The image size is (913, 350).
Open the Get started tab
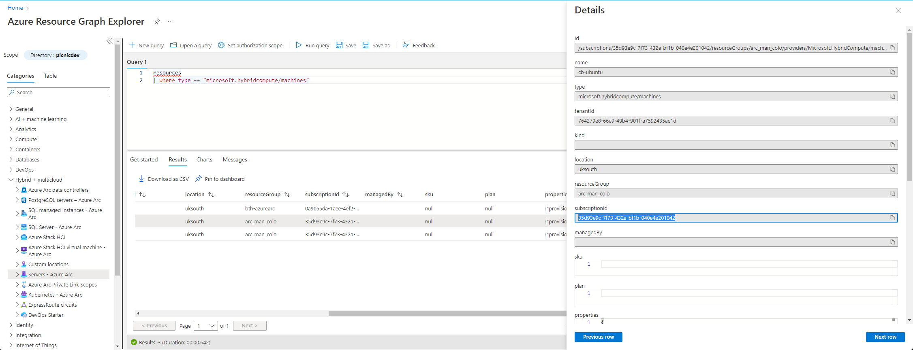(144, 159)
